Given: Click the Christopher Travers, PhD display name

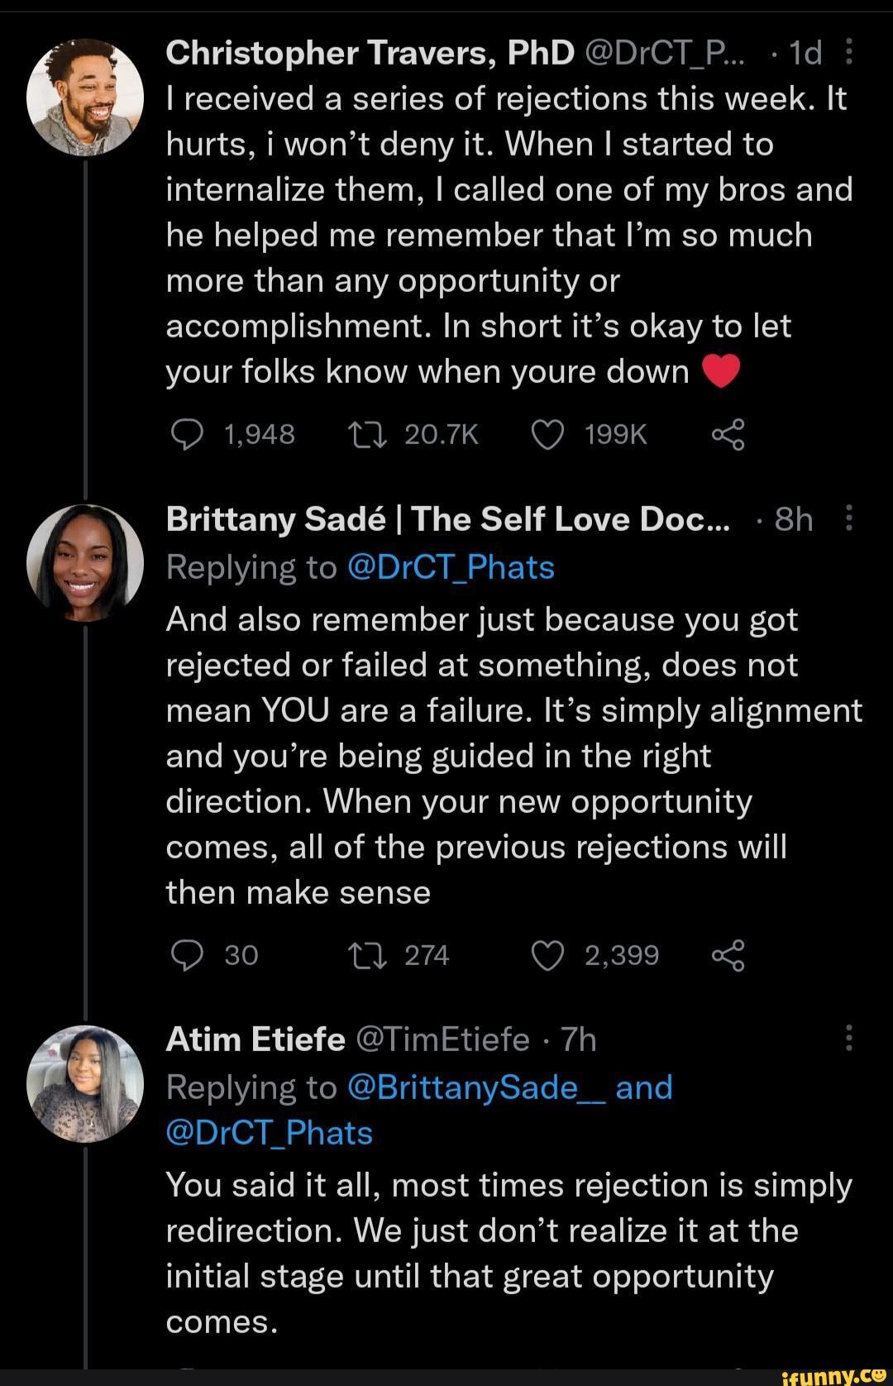Looking at the screenshot, I should pyautogui.click(x=369, y=53).
